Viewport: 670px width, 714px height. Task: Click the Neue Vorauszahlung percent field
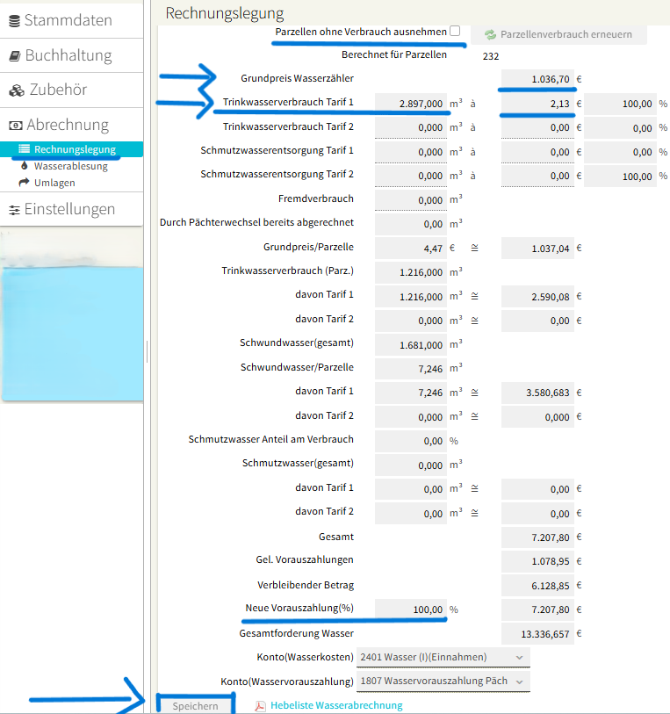pos(411,609)
